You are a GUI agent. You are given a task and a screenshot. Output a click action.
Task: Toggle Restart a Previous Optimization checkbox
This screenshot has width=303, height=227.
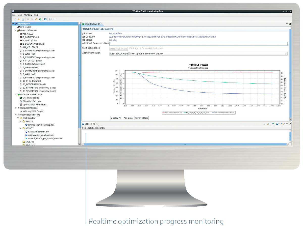click(x=131, y=48)
